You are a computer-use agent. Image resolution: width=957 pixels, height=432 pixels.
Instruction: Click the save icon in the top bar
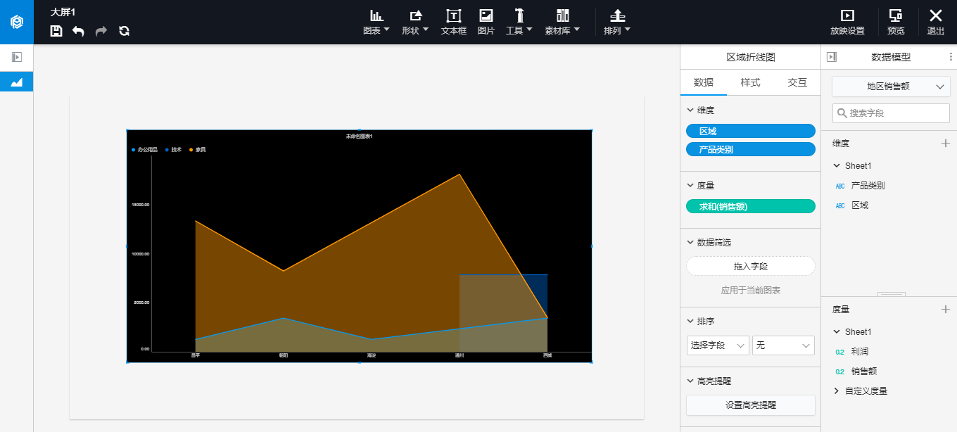[x=56, y=31]
